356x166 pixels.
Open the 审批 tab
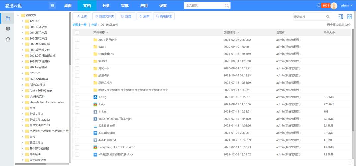pos(125,6)
